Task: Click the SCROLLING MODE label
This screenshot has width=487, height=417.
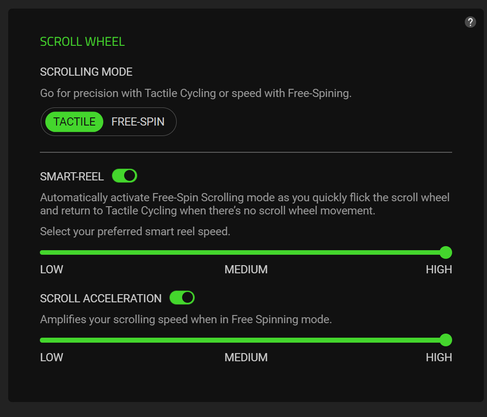Action: (x=86, y=72)
